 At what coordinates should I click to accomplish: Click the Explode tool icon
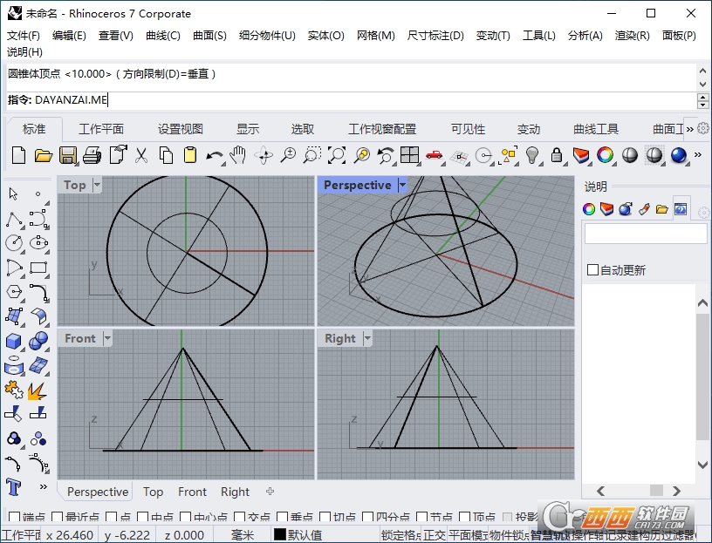[38, 390]
